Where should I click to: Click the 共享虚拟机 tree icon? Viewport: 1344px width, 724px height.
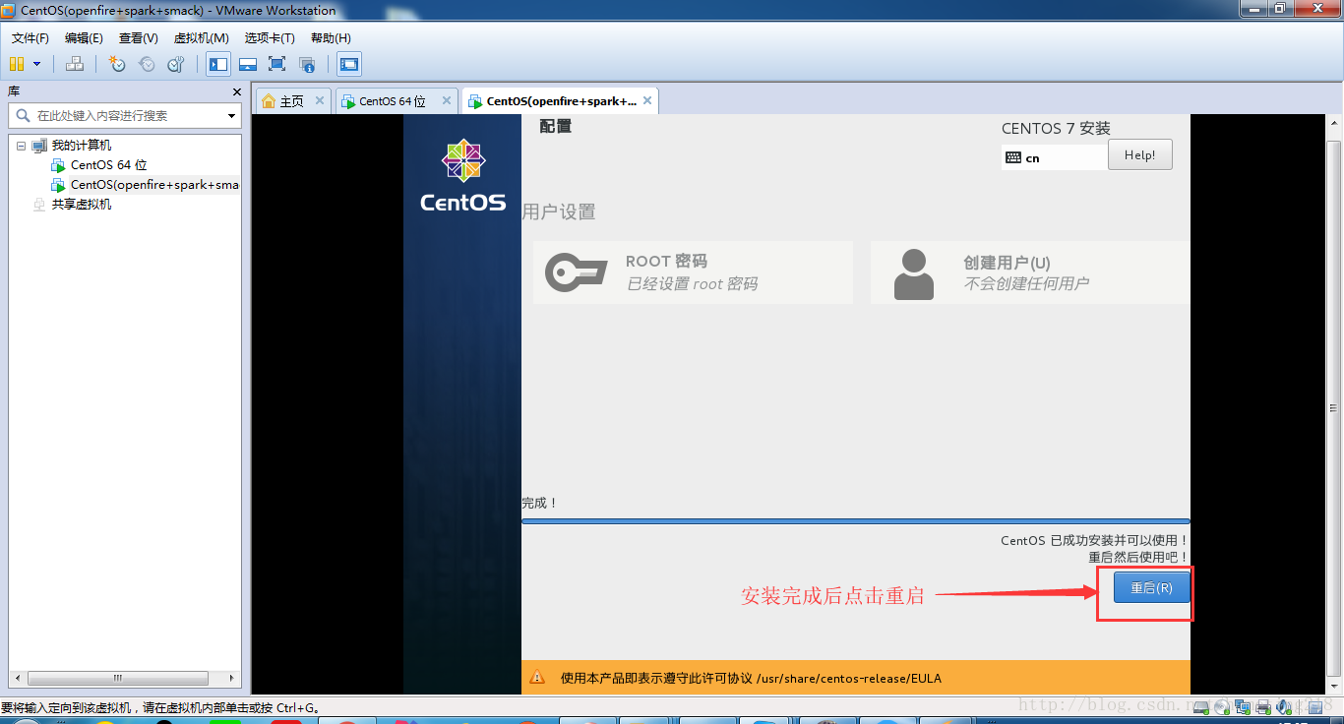(39, 205)
